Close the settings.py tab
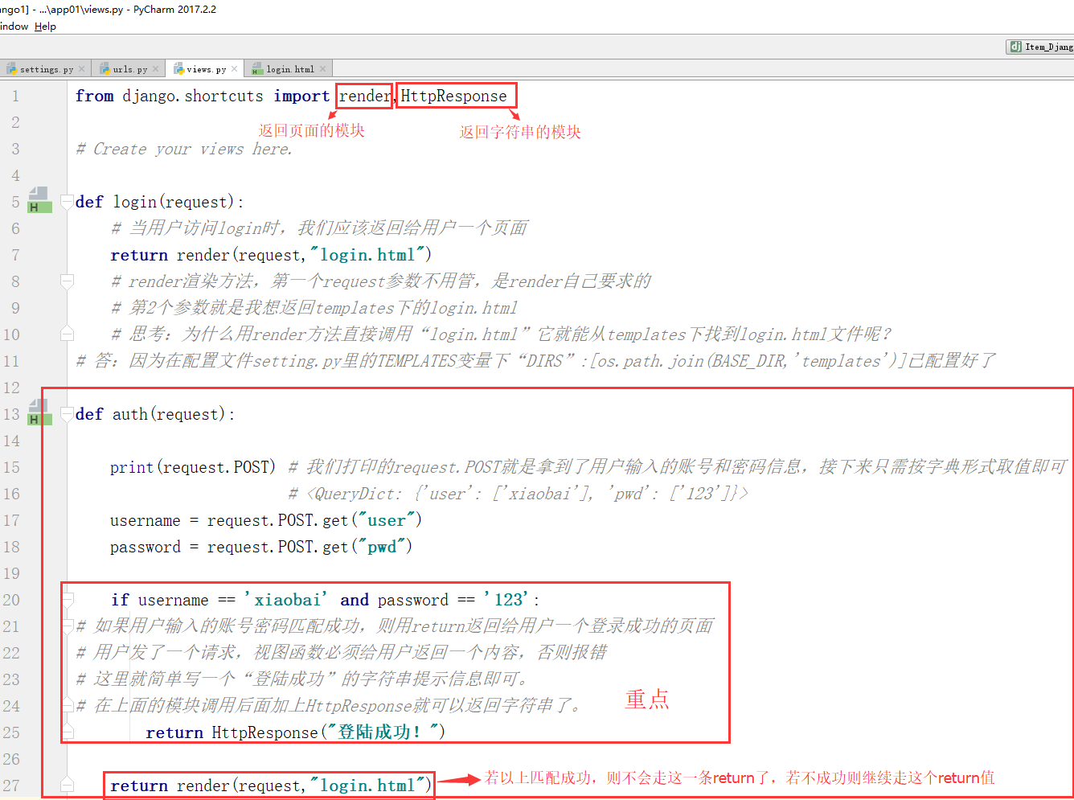The height and width of the screenshot is (800, 1074). pos(82,69)
